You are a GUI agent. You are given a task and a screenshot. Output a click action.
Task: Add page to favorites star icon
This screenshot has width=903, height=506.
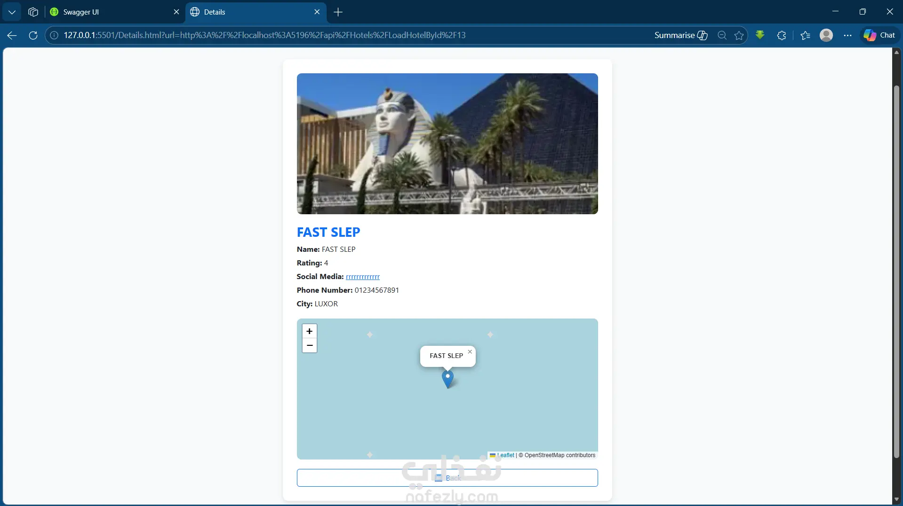739,35
